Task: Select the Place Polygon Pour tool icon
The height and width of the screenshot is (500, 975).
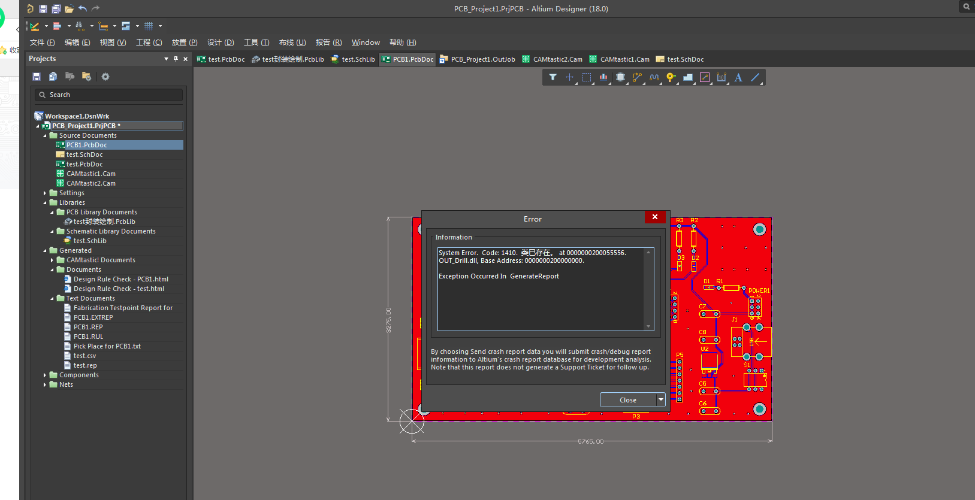Action: [688, 77]
